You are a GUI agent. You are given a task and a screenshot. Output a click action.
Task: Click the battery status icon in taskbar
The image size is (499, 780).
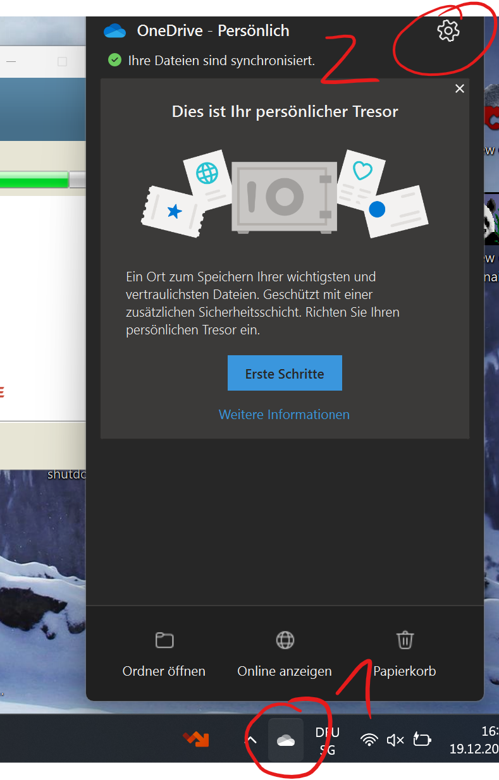point(422,740)
